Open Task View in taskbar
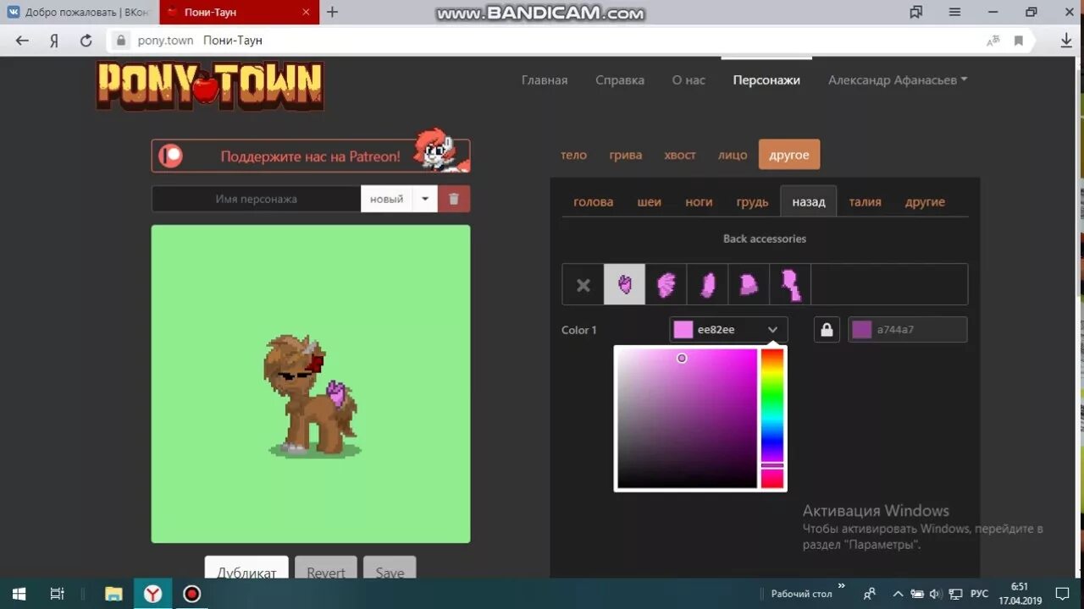The height and width of the screenshot is (609, 1084). [57, 594]
